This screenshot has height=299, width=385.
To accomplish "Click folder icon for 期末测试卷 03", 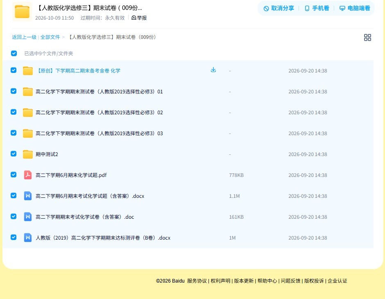I will coord(28,133).
